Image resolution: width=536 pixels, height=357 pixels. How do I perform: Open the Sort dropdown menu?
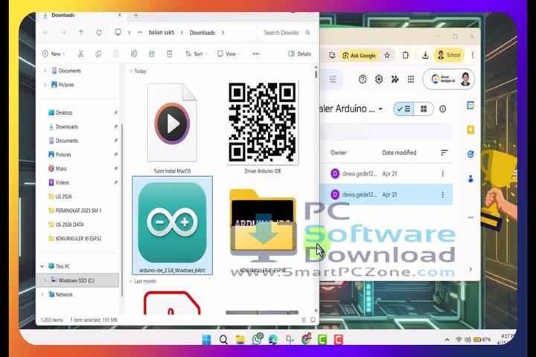pyautogui.click(x=196, y=54)
